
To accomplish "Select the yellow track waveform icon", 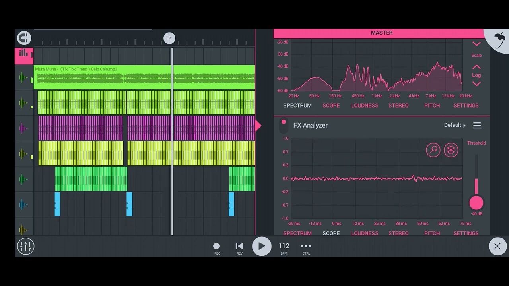I will pos(23,154).
